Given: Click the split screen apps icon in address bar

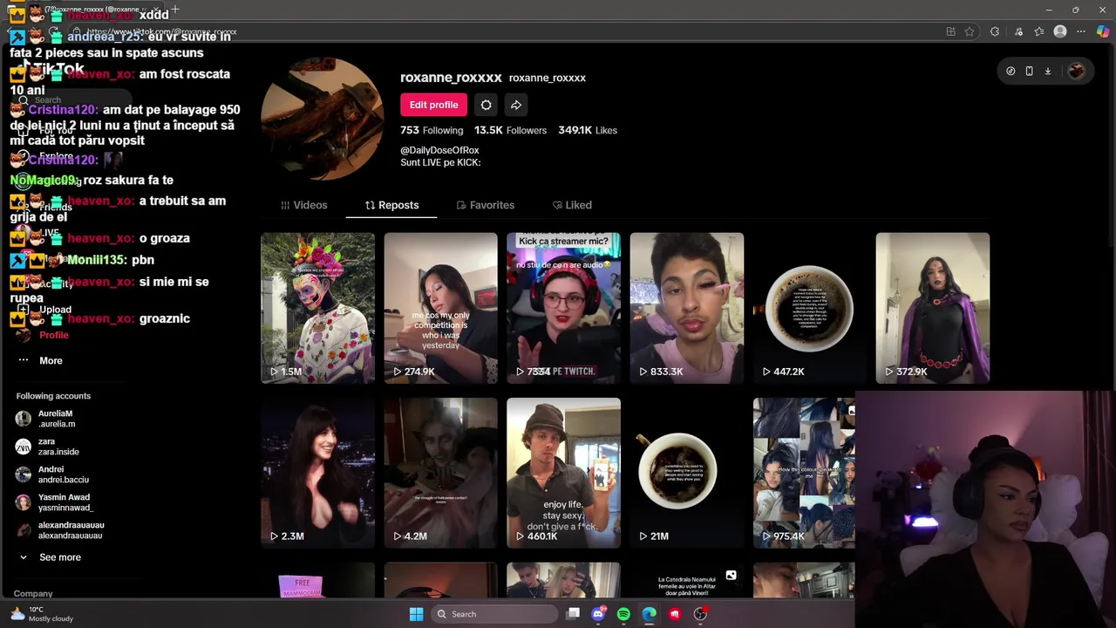Looking at the screenshot, I should pos(950,31).
